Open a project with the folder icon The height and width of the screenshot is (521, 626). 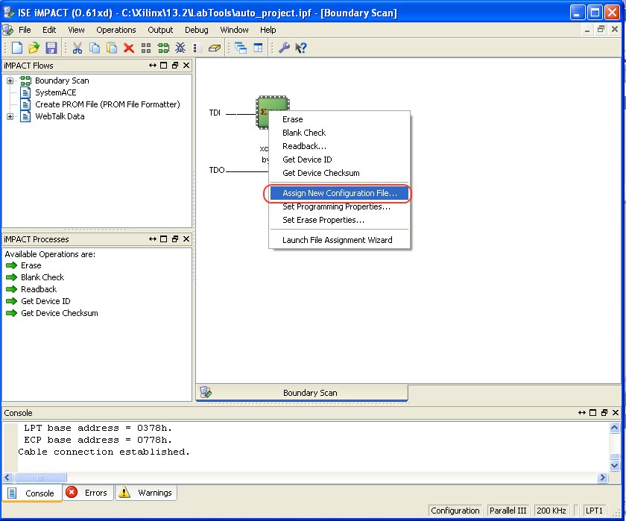(34, 48)
